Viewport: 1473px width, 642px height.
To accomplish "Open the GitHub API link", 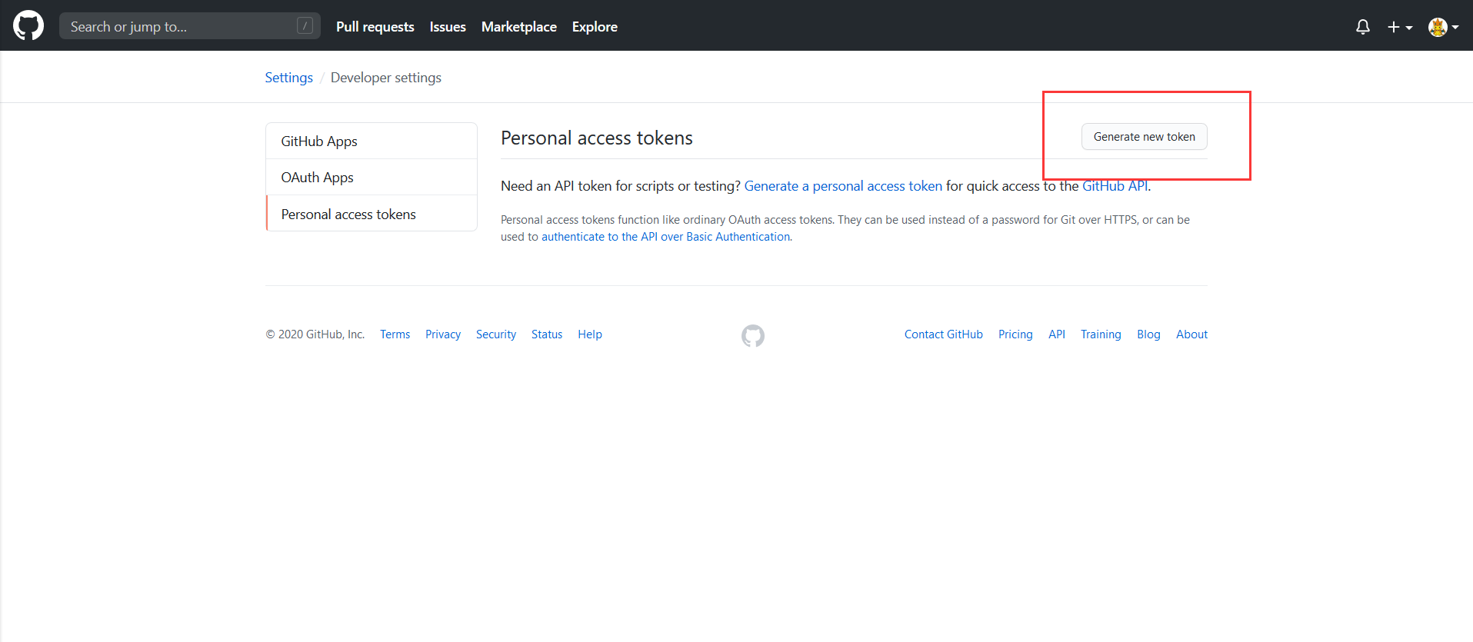I will [1115, 186].
